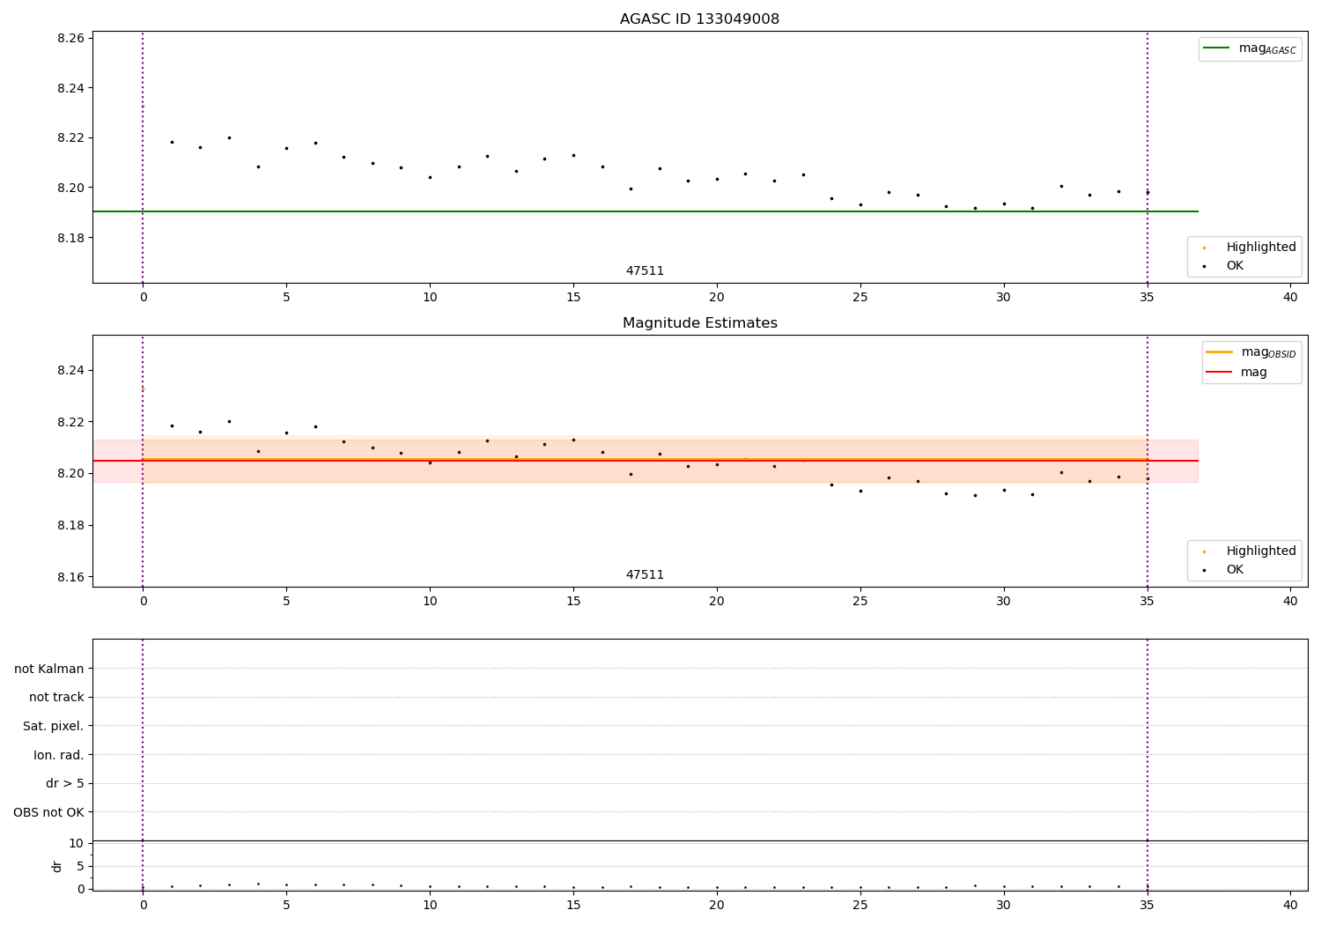Select the 'Sat. pixel.' row label
1321x925 pixels.
point(54,726)
